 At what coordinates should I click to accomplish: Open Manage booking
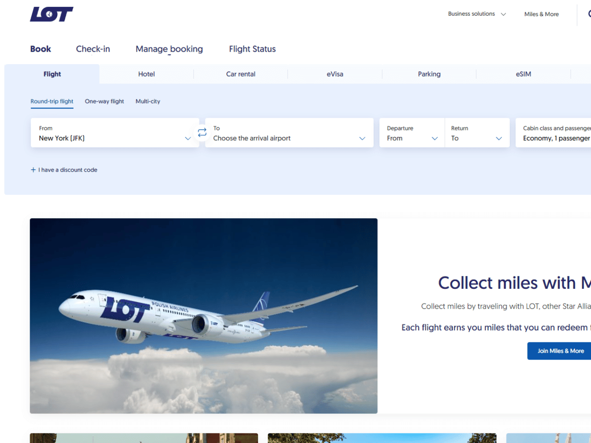coord(169,49)
